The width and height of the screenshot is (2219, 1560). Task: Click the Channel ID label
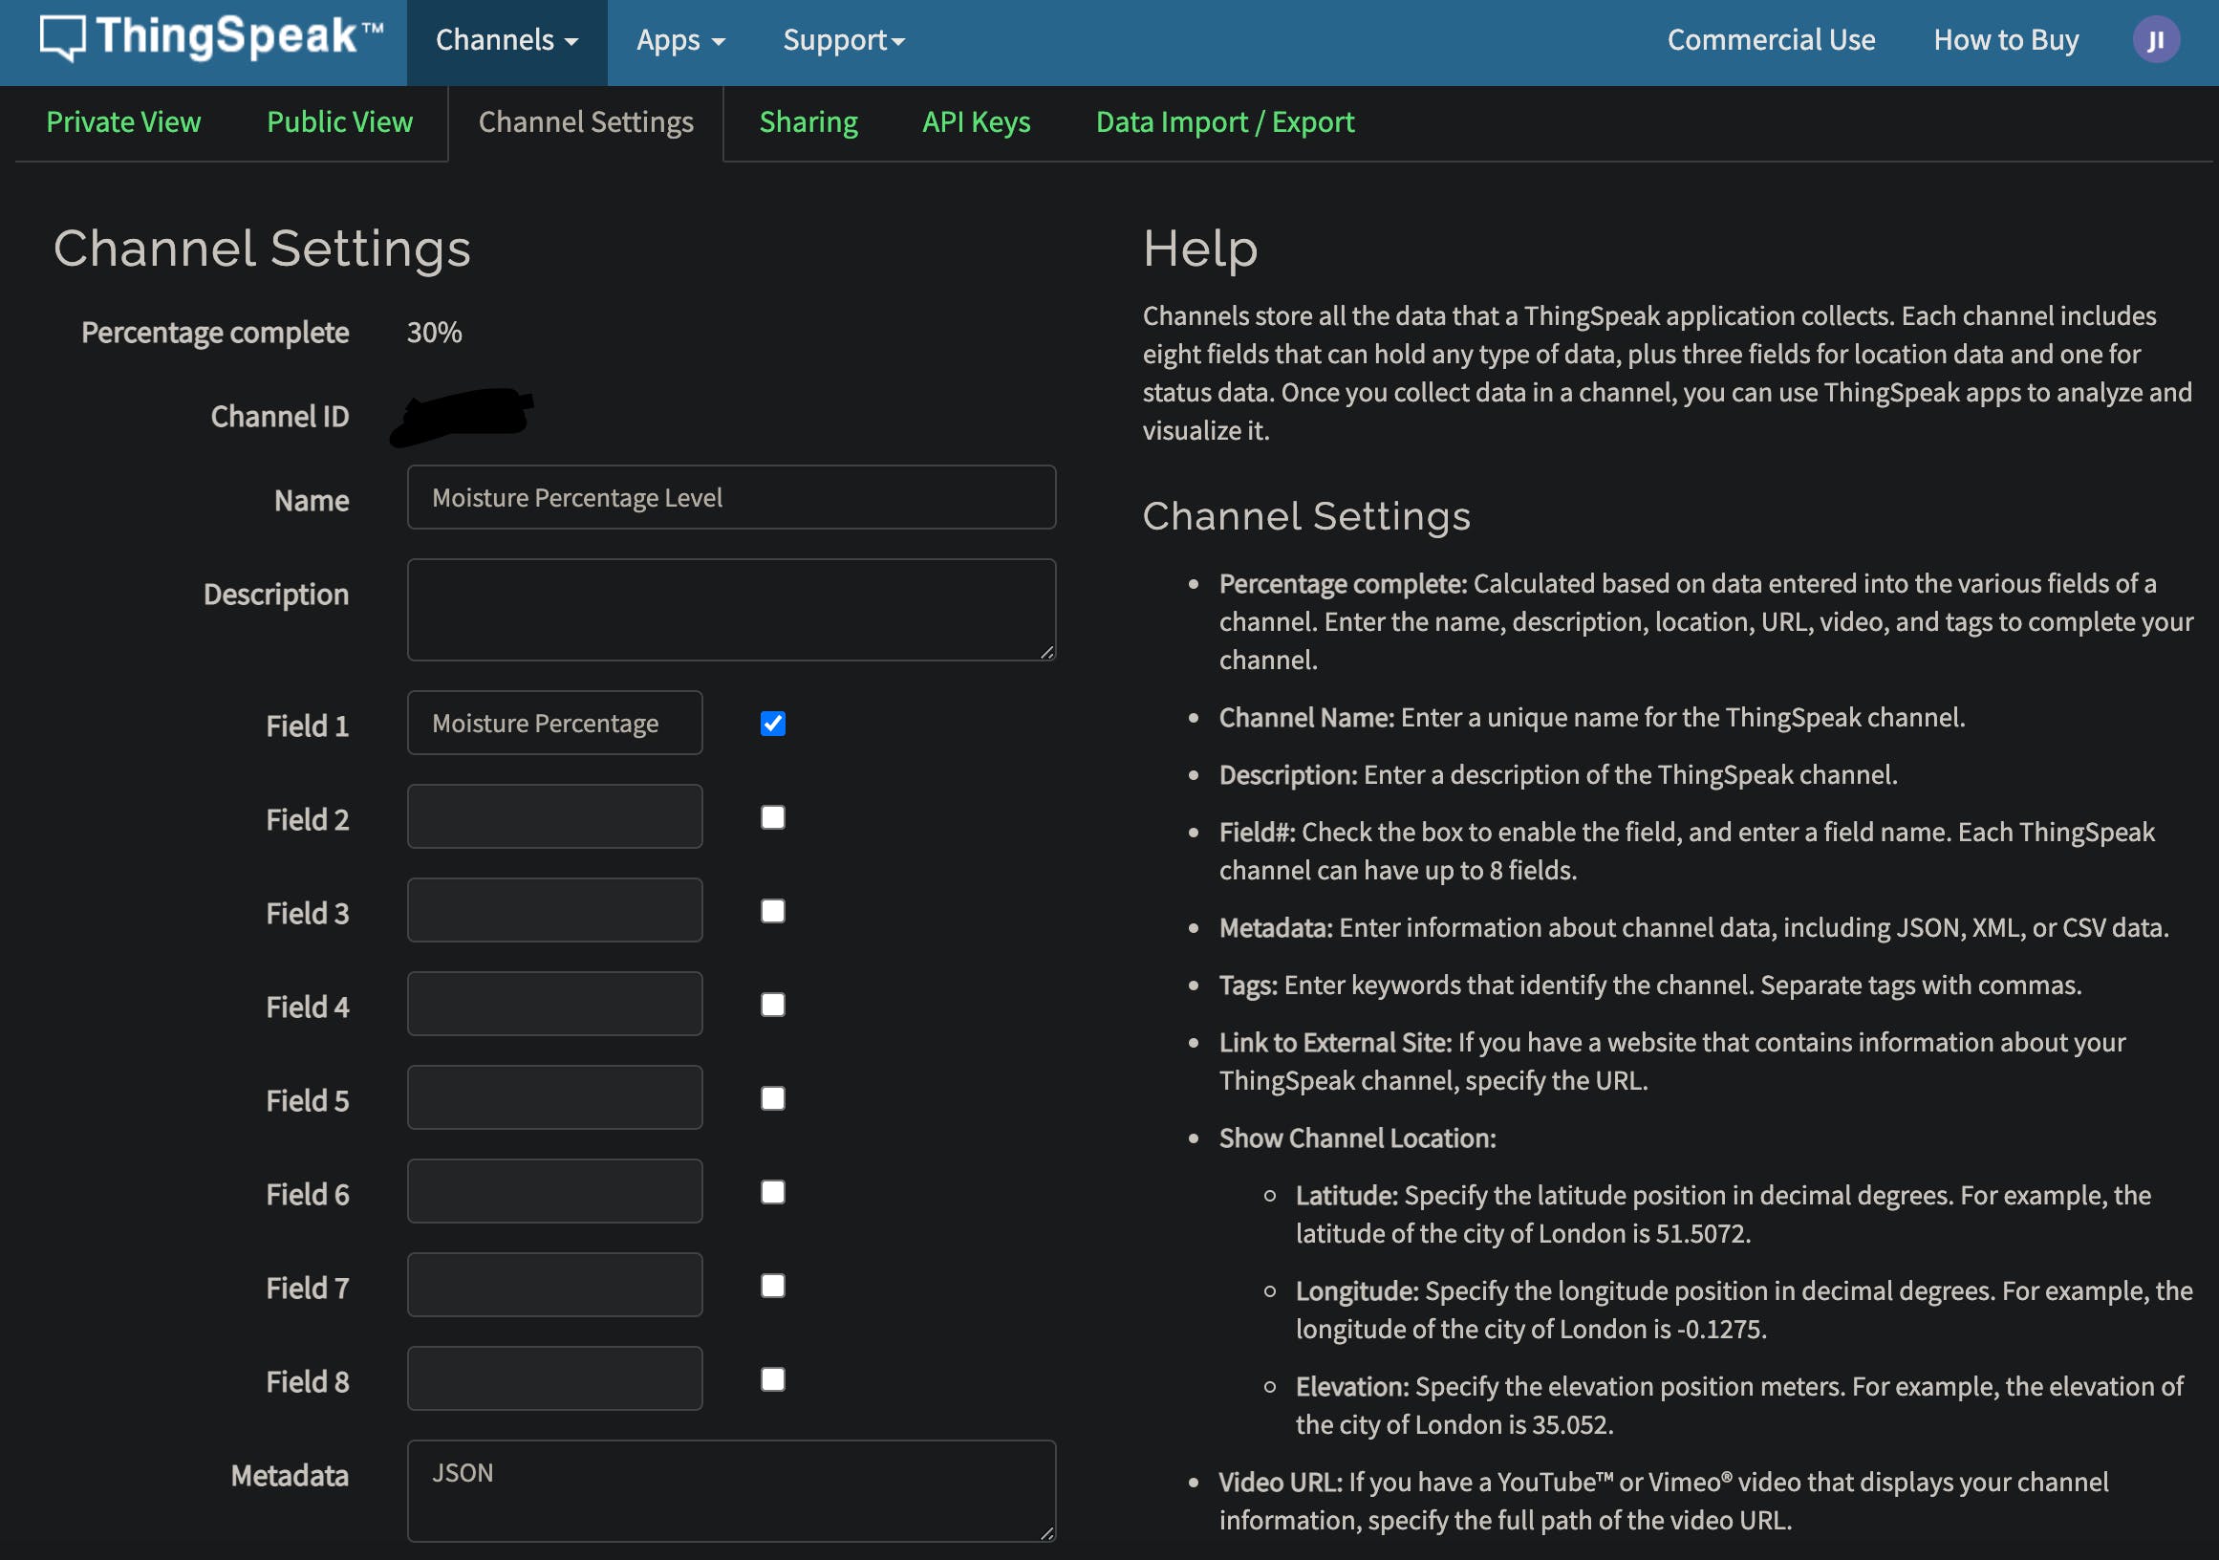tap(279, 417)
